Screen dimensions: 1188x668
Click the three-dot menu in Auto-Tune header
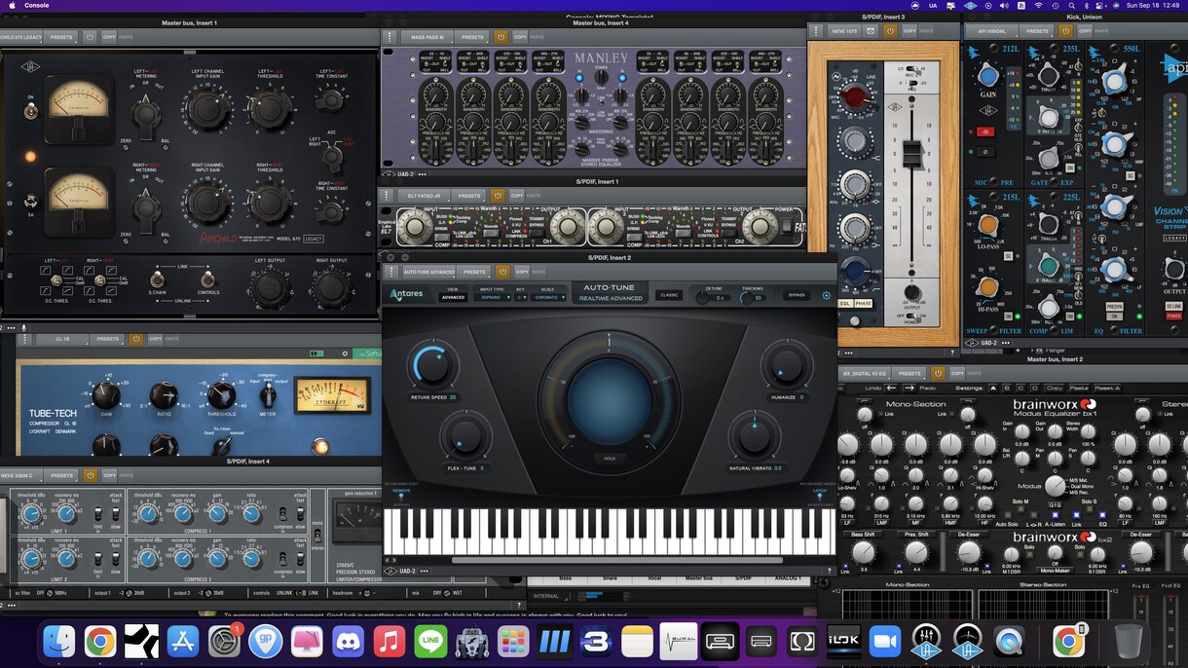click(390, 272)
